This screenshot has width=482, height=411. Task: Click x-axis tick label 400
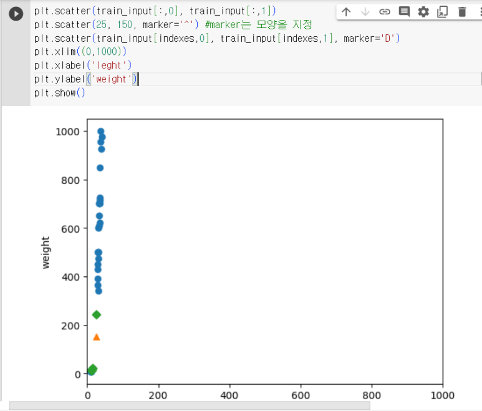point(229,395)
